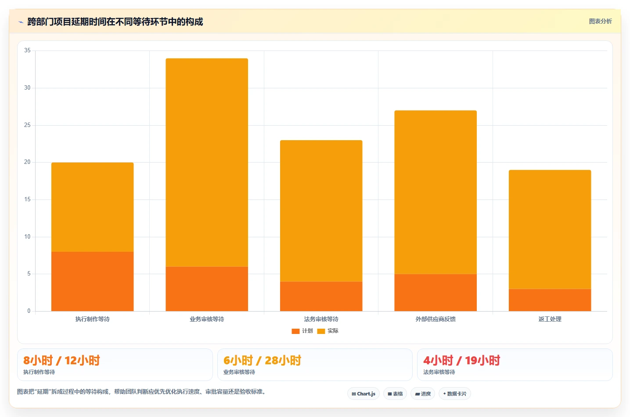Click the sparkle icon in 数据卡片 chip

[x=444, y=394]
